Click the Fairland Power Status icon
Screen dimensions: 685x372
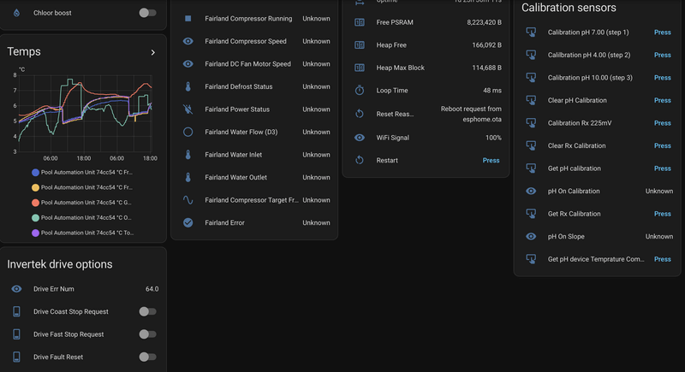click(x=188, y=109)
